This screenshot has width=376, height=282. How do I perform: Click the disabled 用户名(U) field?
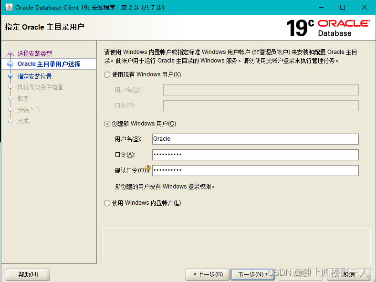(x=261, y=90)
